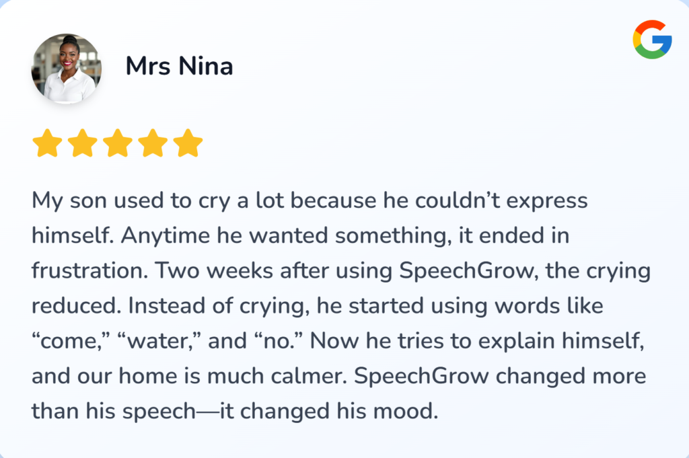689x458 pixels.
Task: Click the fourth yellow rating star
Action: (153, 144)
